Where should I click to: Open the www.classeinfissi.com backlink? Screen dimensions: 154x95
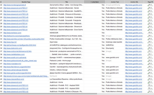[x=14, y=79]
